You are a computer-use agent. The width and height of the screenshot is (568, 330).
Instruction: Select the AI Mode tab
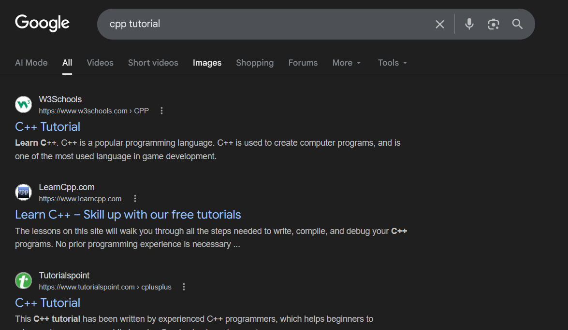pos(31,63)
